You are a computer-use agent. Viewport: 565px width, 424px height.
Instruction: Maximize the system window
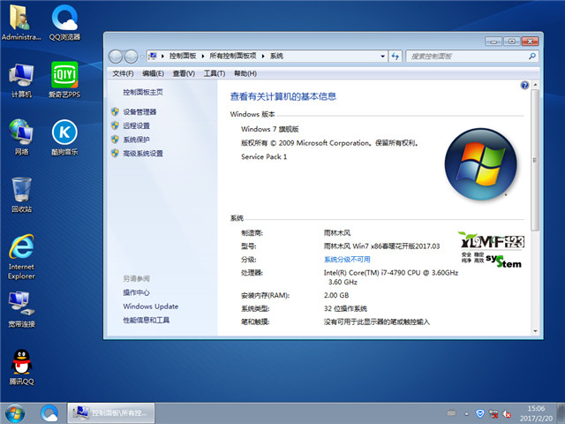[511, 42]
